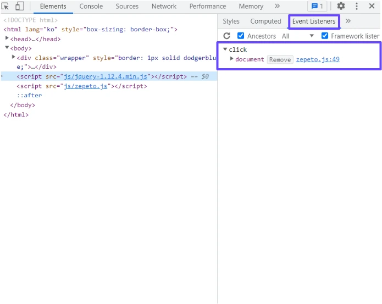Screen dimensions: 382x304
Task: Toggle the device toolbar icon
Action: [x=19, y=6]
